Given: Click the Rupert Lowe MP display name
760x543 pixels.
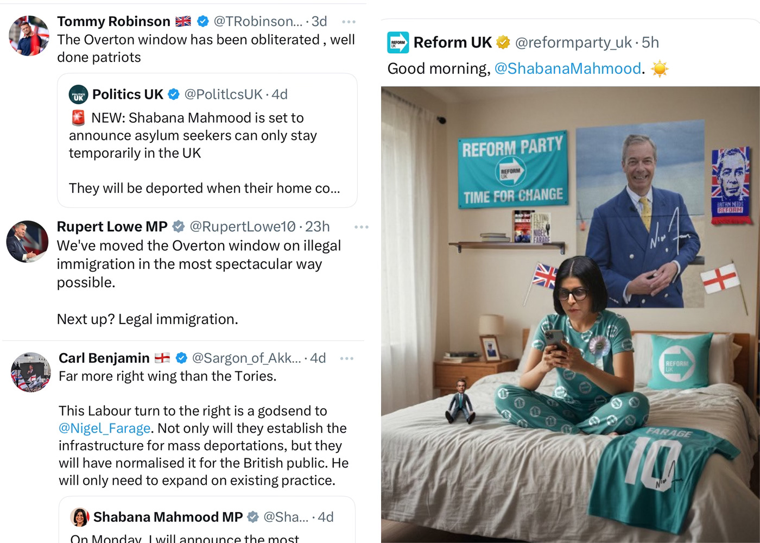Looking at the screenshot, I should coord(112,226).
